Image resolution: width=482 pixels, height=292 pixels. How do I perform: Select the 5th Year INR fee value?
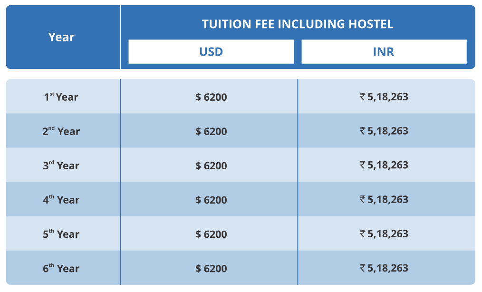pos(384,234)
